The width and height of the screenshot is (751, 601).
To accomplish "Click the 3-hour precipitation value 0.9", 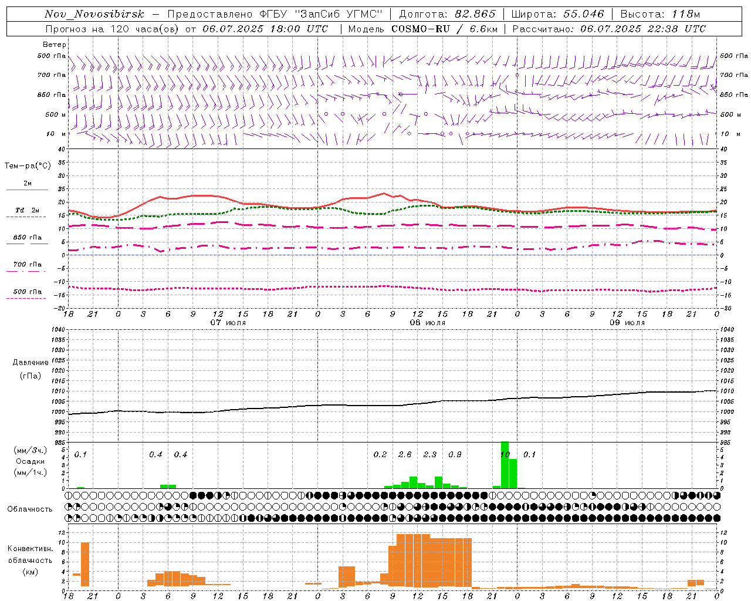I will point(455,454).
